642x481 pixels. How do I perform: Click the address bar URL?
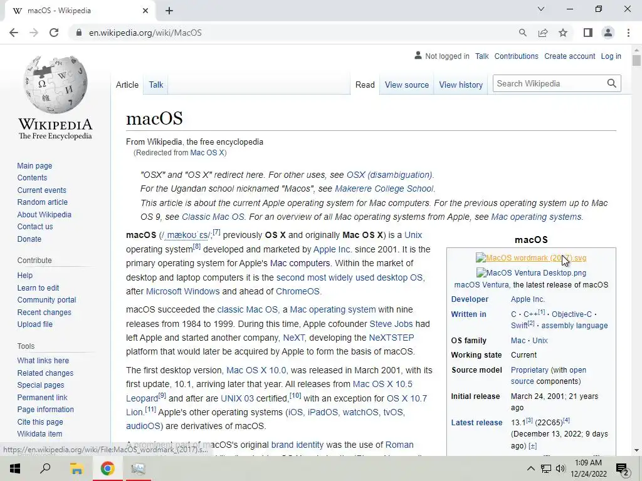pos(145,33)
